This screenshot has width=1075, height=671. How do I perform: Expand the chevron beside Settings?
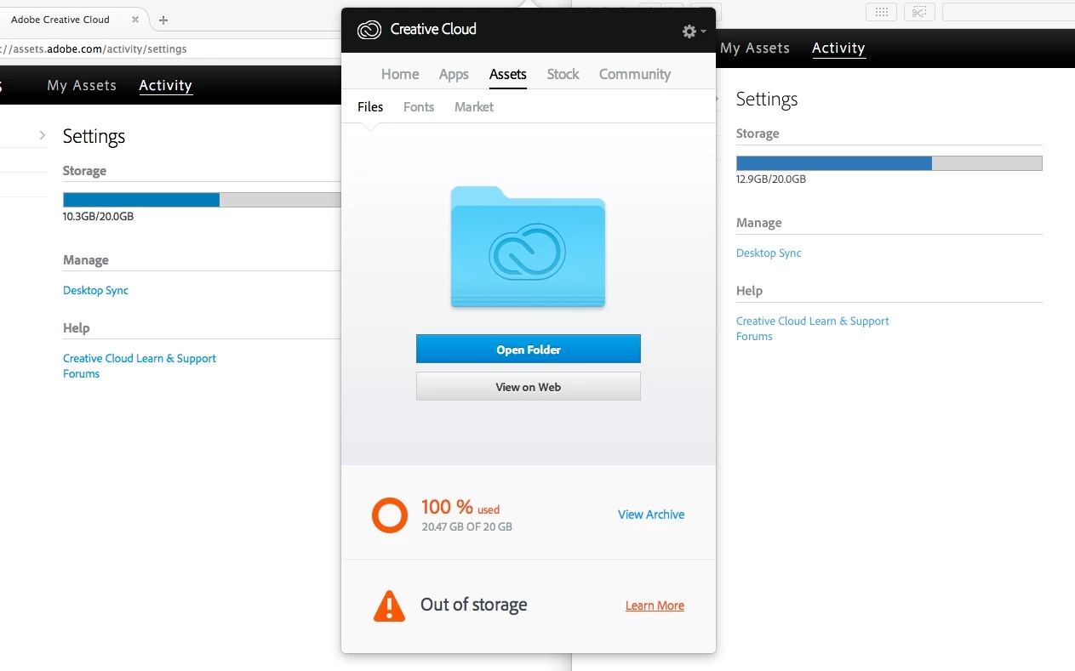click(x=43, y=135)
